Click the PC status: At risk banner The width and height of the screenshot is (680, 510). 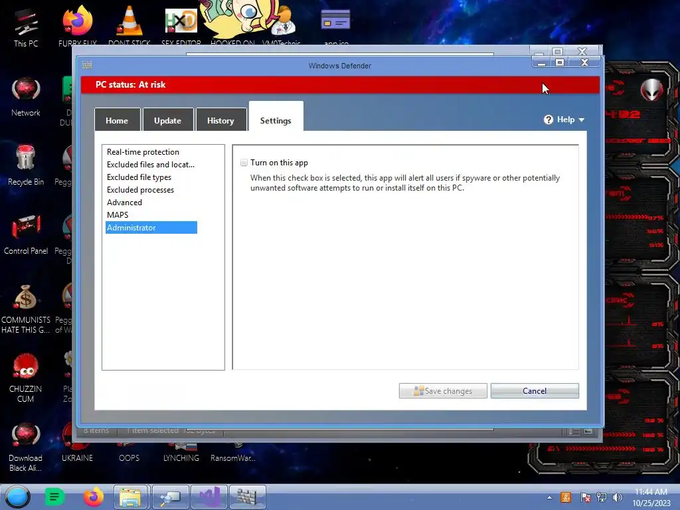(x=340, y=84)
